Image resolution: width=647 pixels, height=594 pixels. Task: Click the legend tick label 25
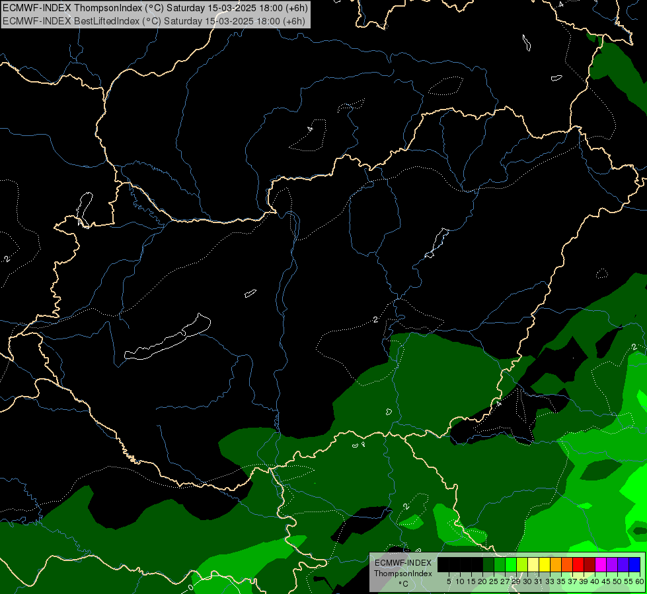(x=494, y=581)
